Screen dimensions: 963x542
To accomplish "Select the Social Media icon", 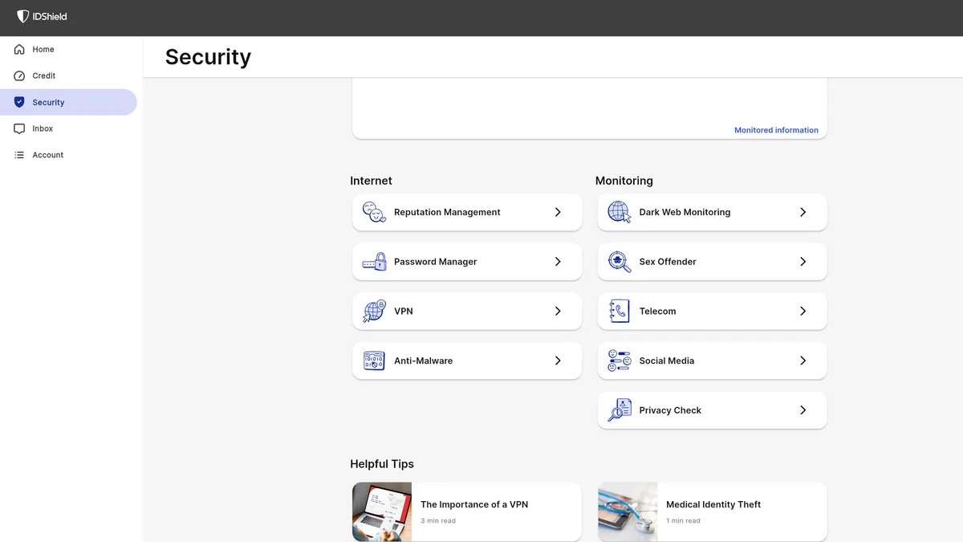I will pos(618,361).
